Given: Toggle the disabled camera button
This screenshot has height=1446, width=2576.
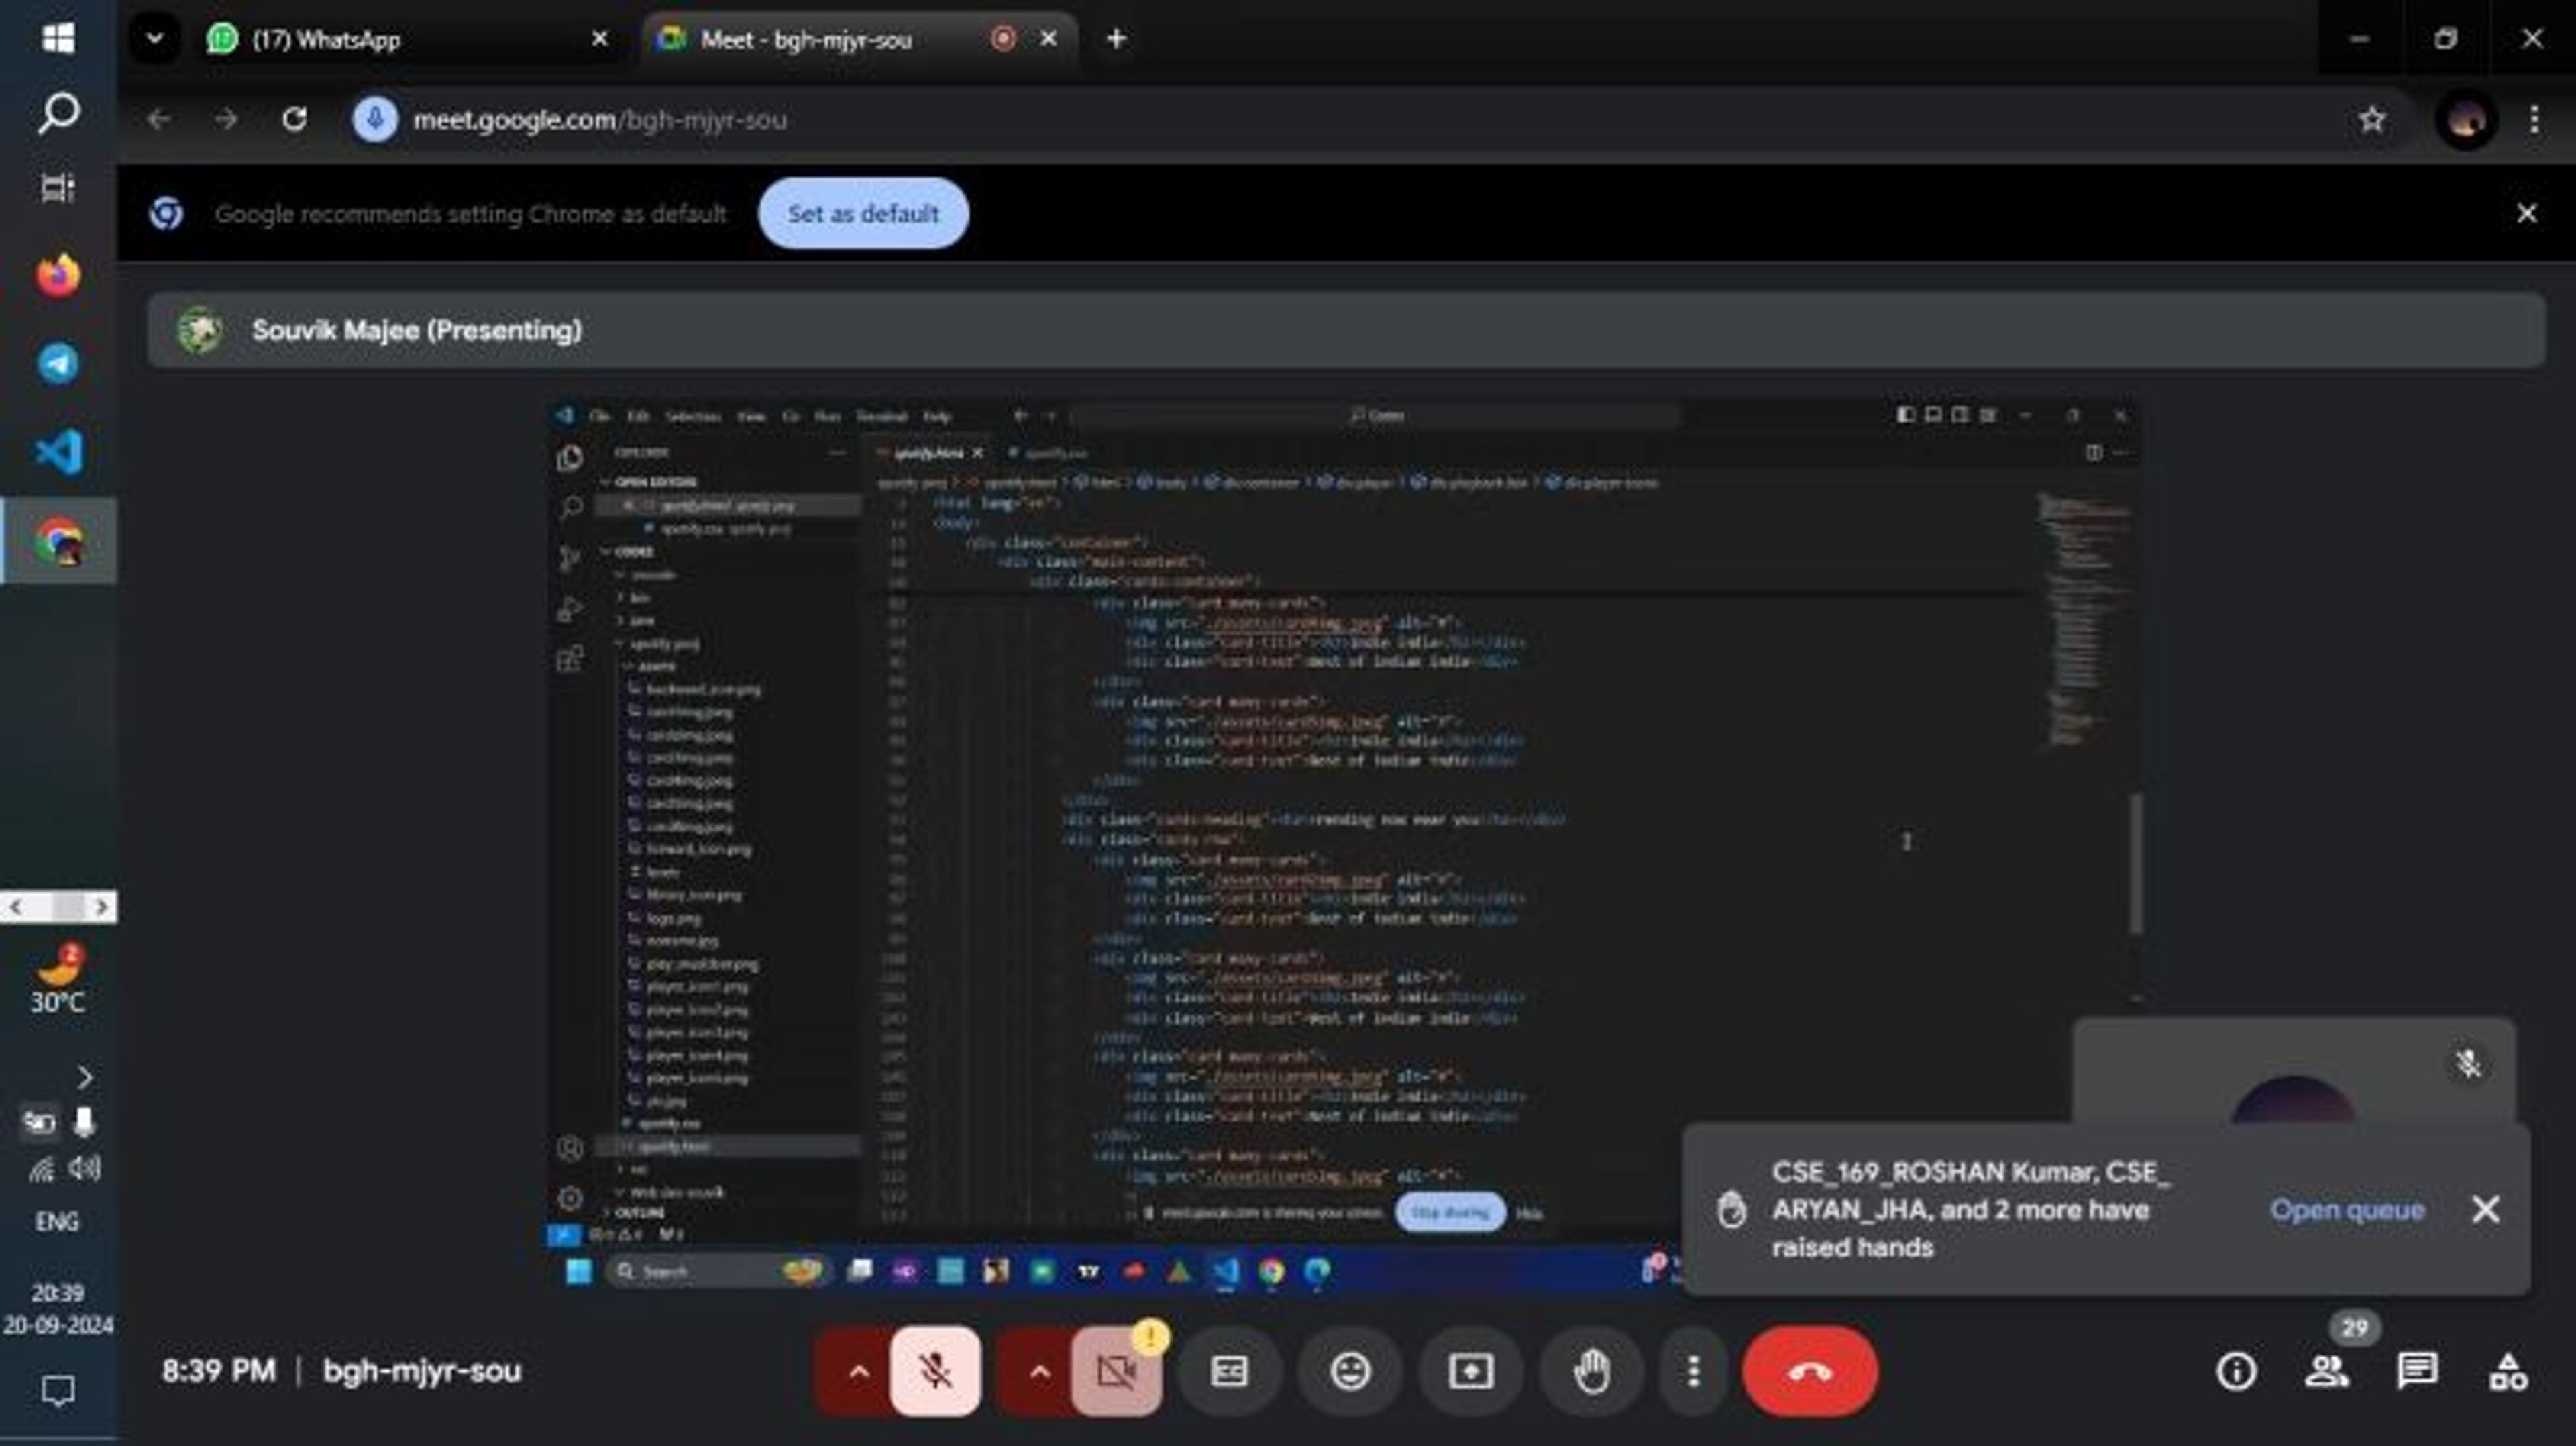Looking at the screenshot, I should pyautogui.click(x=1115, y=1371).
